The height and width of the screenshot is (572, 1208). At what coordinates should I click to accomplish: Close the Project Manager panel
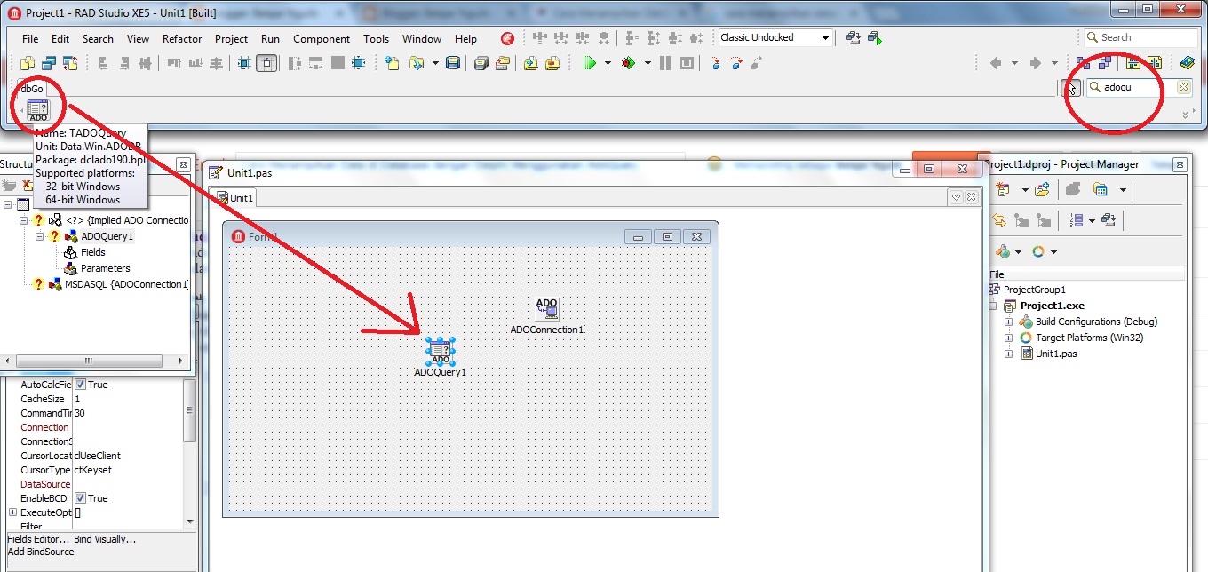[x=1180, y=164]
